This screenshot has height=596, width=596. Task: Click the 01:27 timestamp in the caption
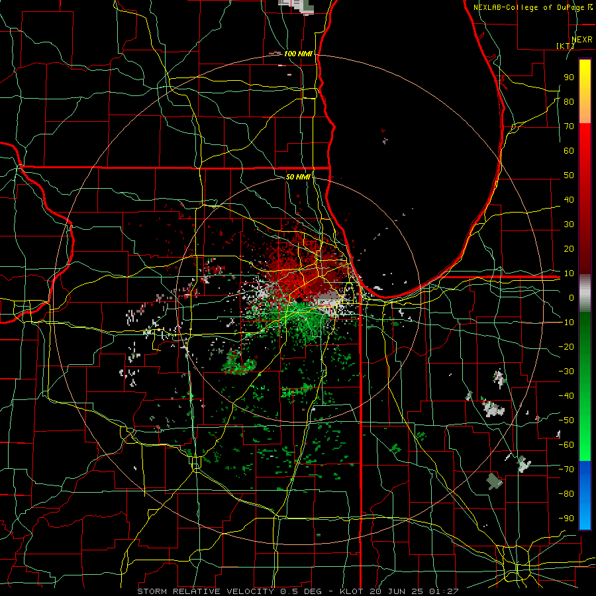click(444, 591)
